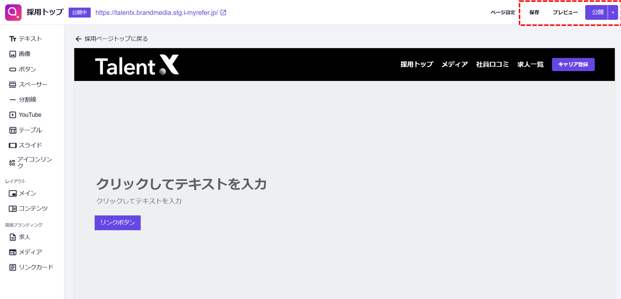Open the external link icon beside URL
Viewport: 621px width, 299px height.
tap(223, 13)
